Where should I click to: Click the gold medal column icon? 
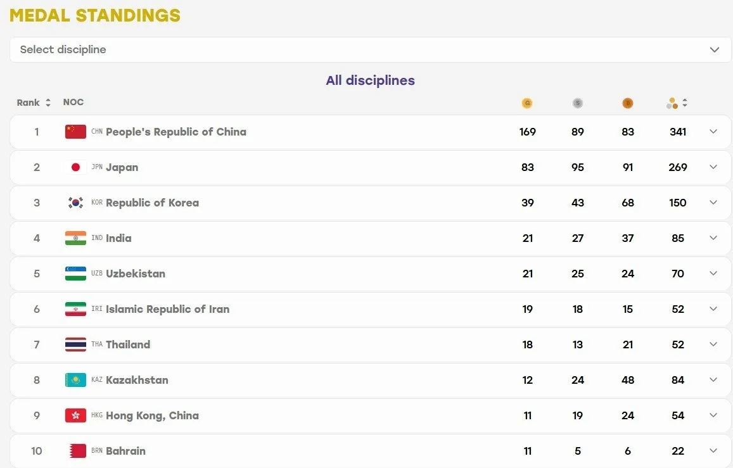tap(527, 103)
